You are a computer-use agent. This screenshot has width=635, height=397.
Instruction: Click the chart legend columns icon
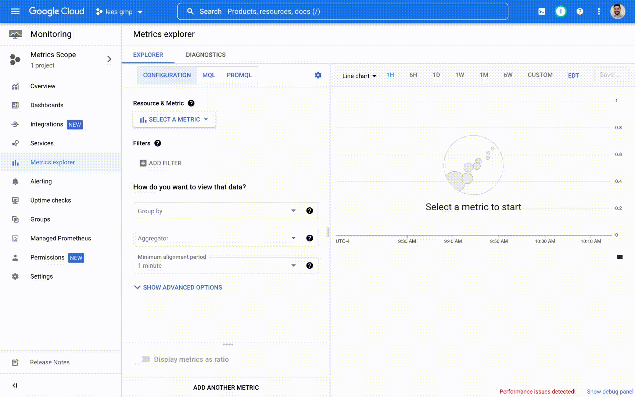(620, 257)
